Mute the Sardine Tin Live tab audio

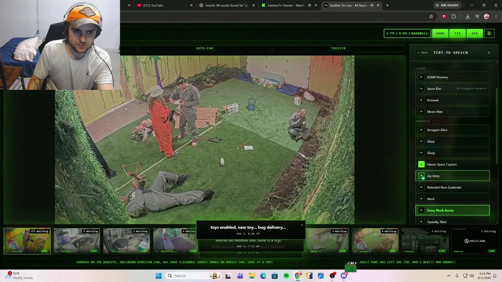(371, 5)
